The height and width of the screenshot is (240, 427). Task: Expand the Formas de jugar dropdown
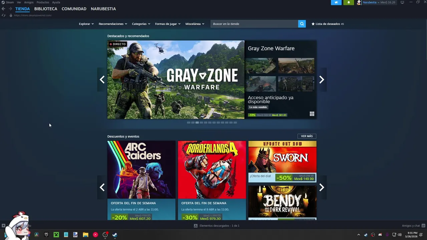click(x=167, y=24)
